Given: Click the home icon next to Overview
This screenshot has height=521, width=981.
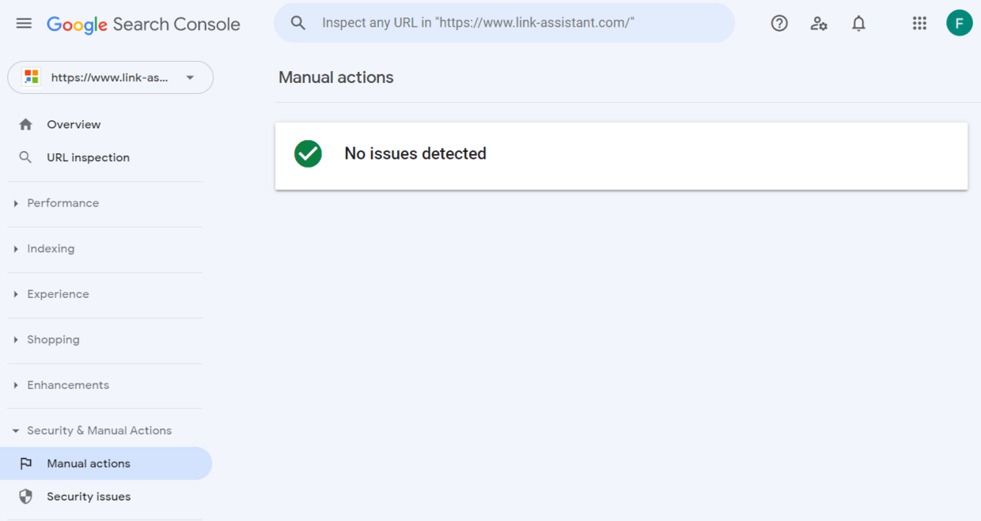Looking at the screenshot, I should [x=26, y=124].
